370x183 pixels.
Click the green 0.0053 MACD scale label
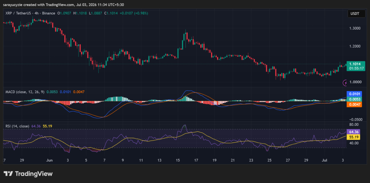pos(354,99)
